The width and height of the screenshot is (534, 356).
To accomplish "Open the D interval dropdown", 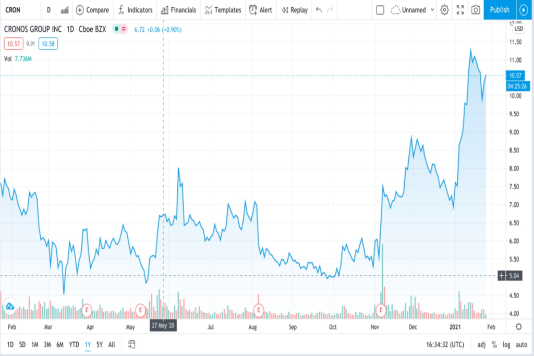I will (48, 10).
